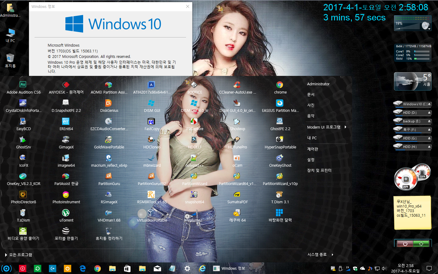Adjust the 19% volume gadget bar
This screenshot has width=438, height=274.
tap(408, 27)
